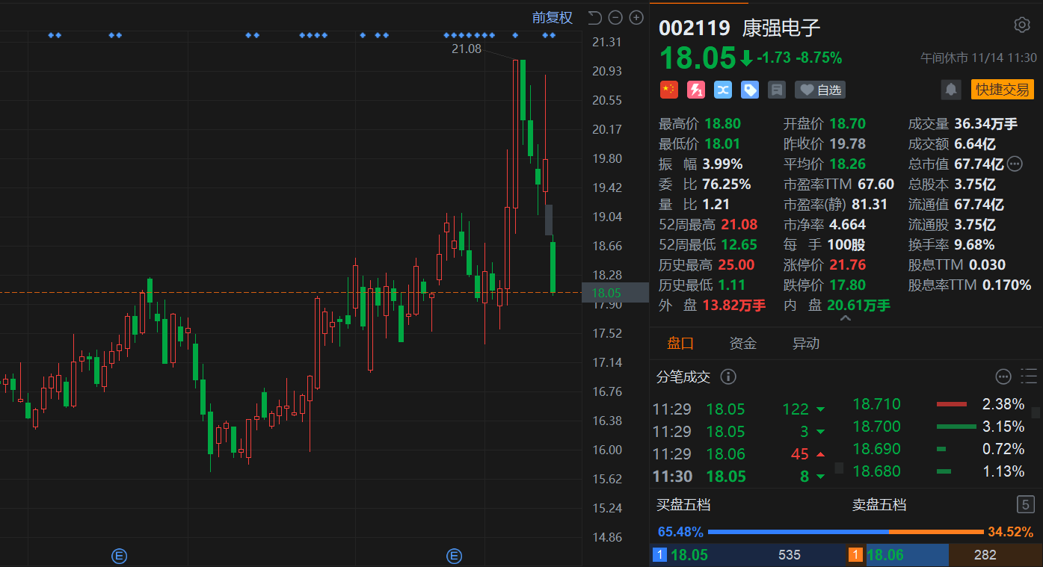Viewport: 1043px width, 567px height.
Task: Open the grey notes icon
Action: click(777, 90)
